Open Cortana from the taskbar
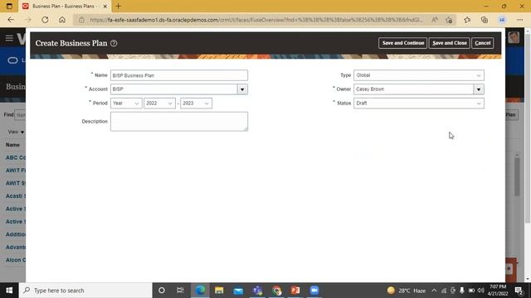The height and width of the screenshot is (298, 531). (162, 291)
